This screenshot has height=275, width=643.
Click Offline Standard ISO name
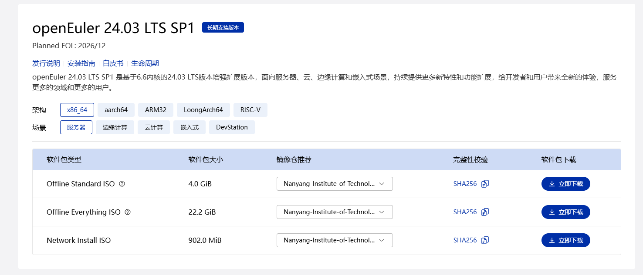point(81,184)
